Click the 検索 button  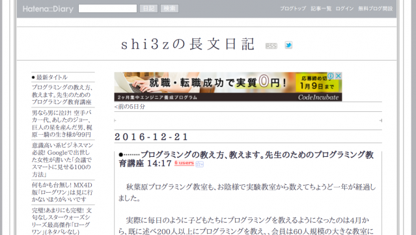169,8
